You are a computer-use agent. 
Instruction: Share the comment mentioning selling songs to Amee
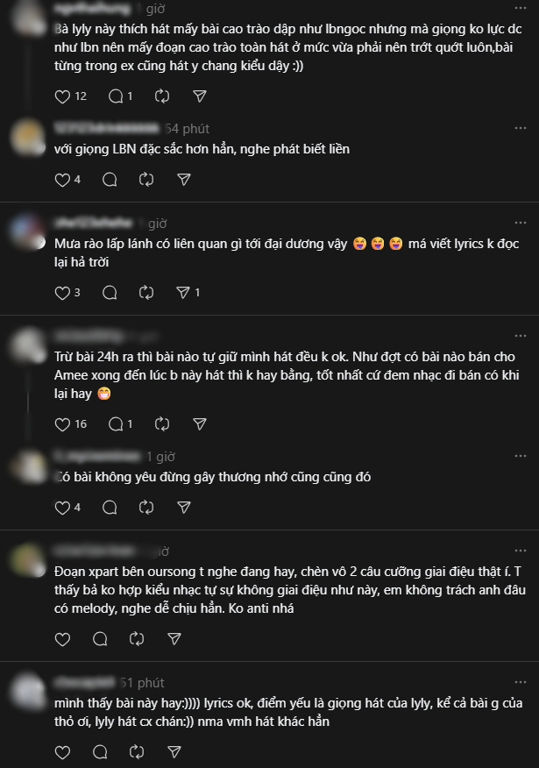(x=199, y=423)
